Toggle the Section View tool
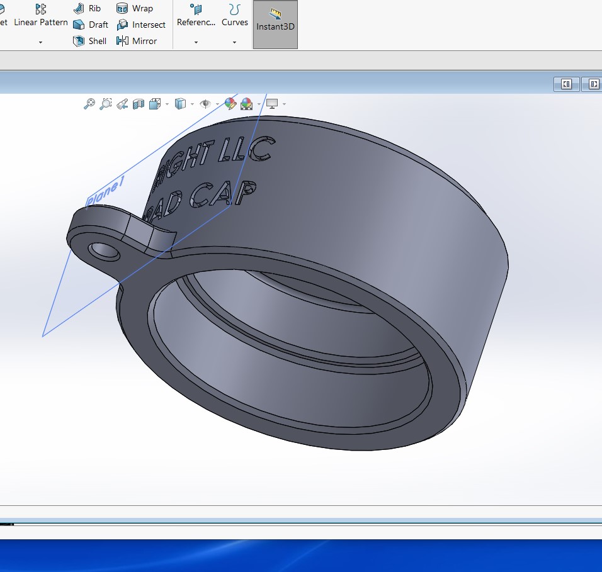602x572 pixels. click(x=139, y=104)
